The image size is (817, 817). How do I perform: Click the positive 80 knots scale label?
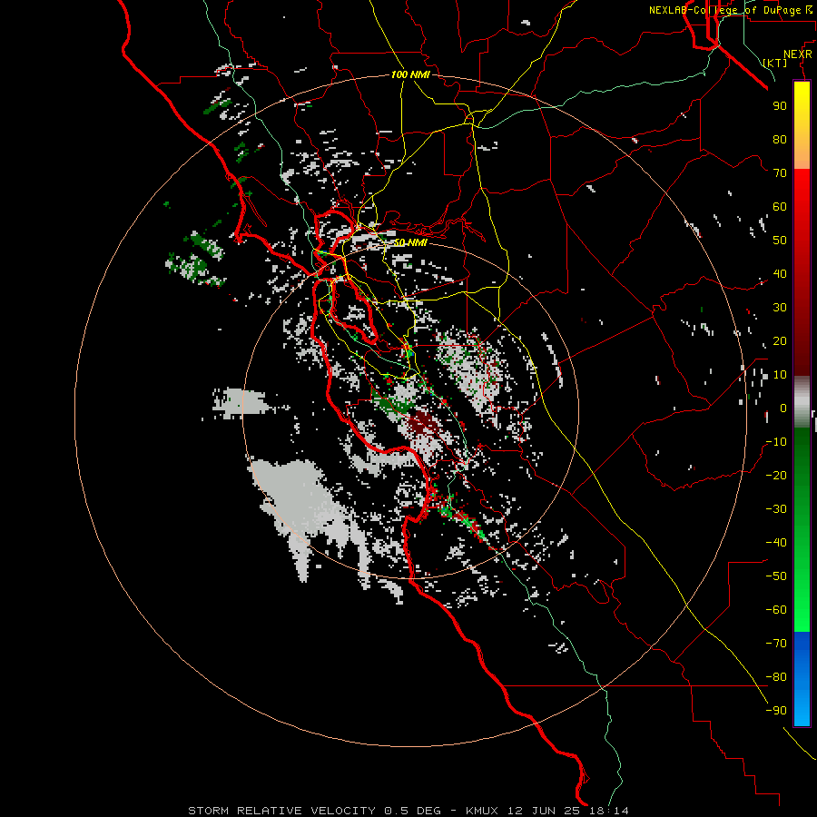tap(780, 139)
